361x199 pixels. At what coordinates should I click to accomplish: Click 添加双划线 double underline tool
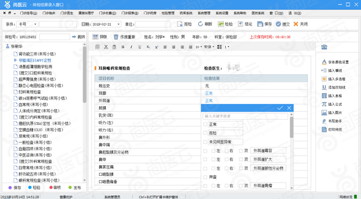click(333, 87)
